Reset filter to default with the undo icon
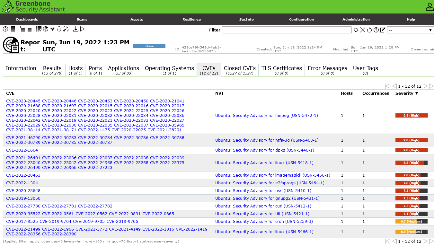 pos(369,30)
